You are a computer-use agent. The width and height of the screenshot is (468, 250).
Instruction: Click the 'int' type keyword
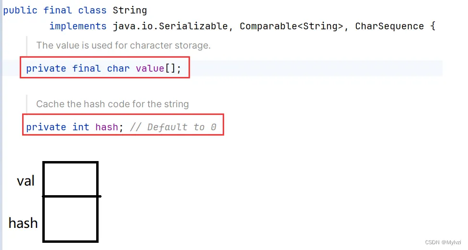pyautogui.click(x=80, y=127)
